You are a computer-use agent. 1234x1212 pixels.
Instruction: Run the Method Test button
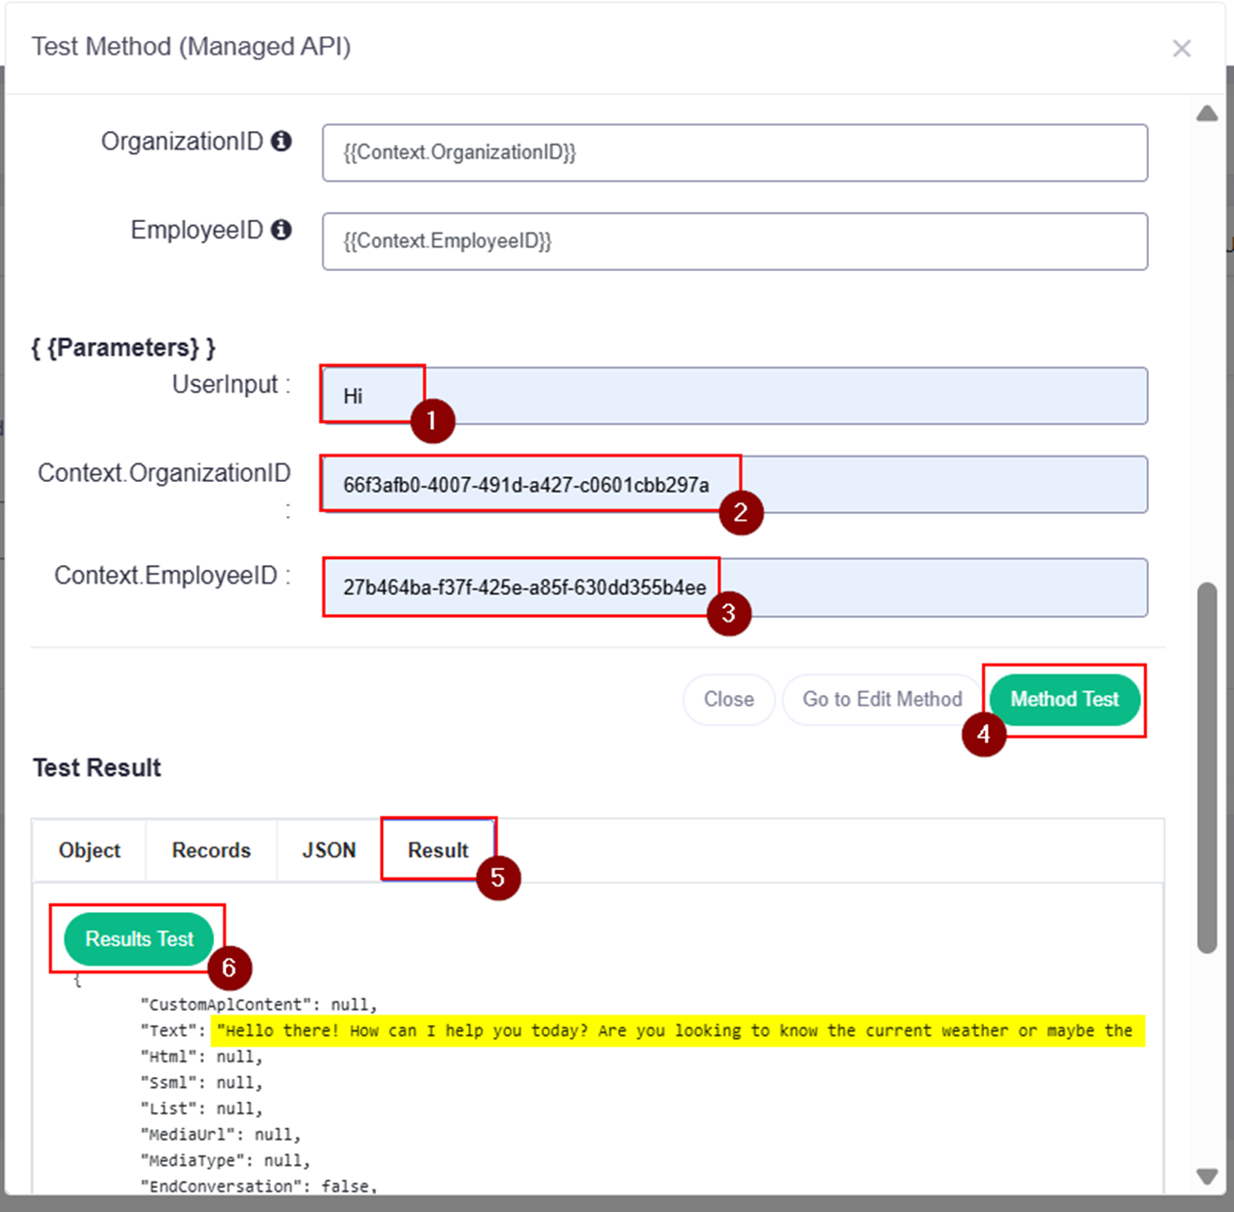click(x=1064, y=700)
